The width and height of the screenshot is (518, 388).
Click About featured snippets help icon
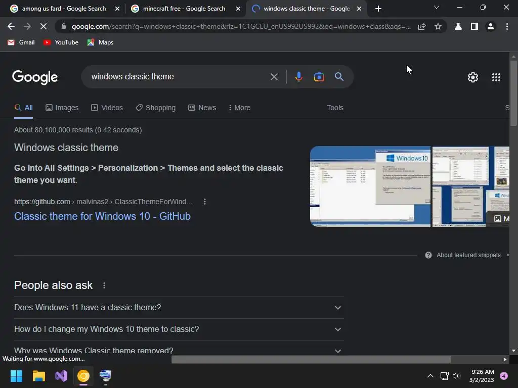[428, 255]
